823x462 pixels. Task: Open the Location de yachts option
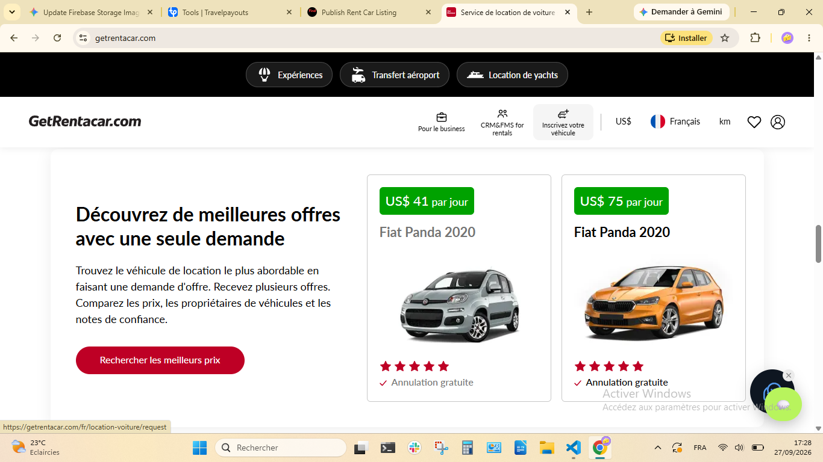512,75
